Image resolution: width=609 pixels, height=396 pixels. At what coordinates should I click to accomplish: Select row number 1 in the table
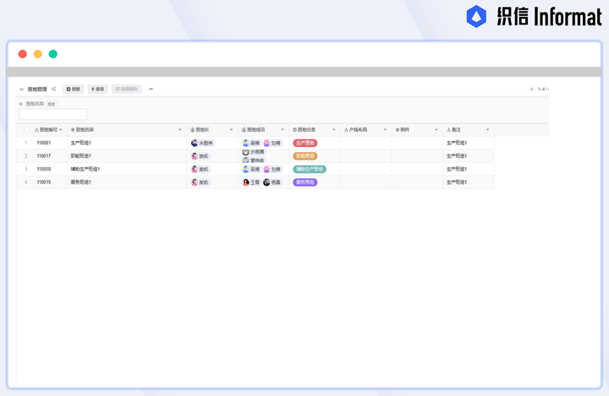point(26,144)
